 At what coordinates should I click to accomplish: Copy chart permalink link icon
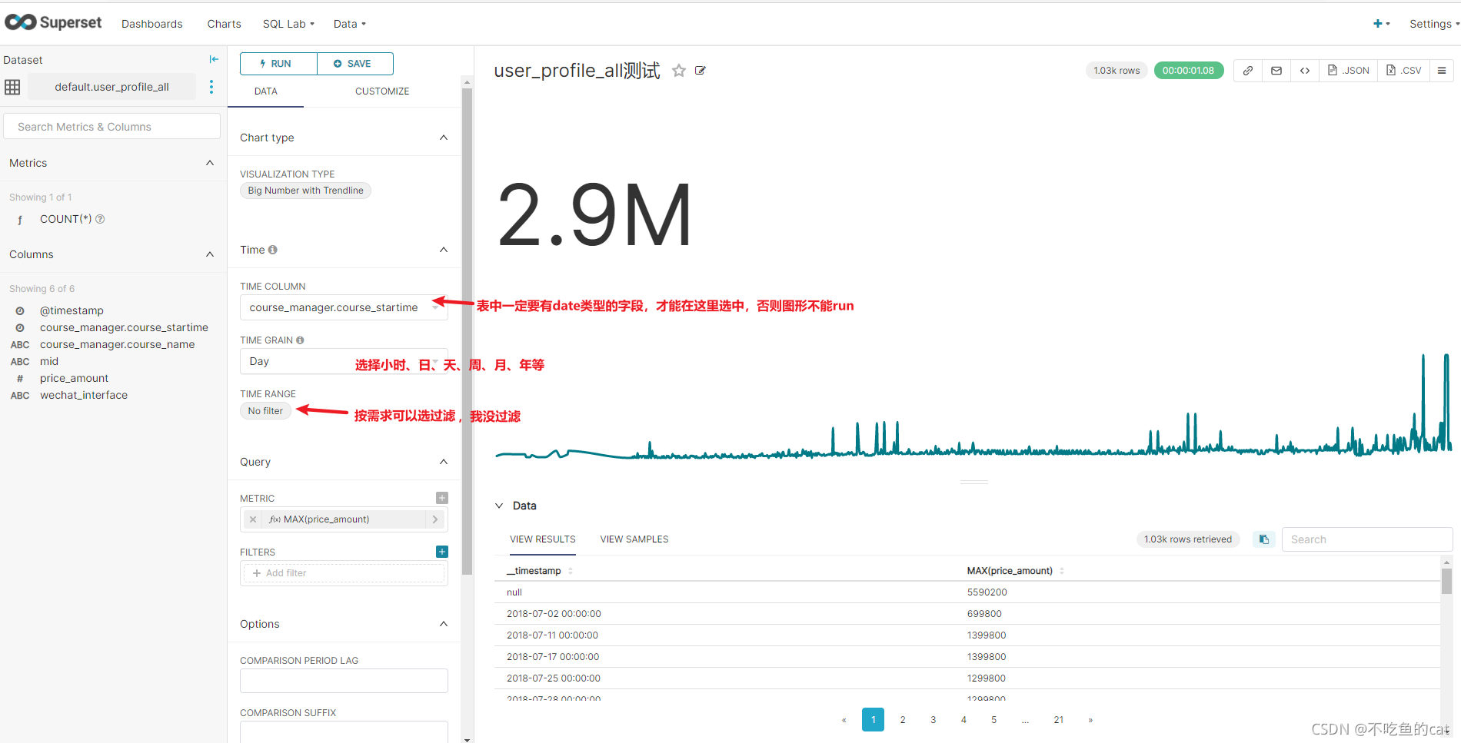point(1248,71)
